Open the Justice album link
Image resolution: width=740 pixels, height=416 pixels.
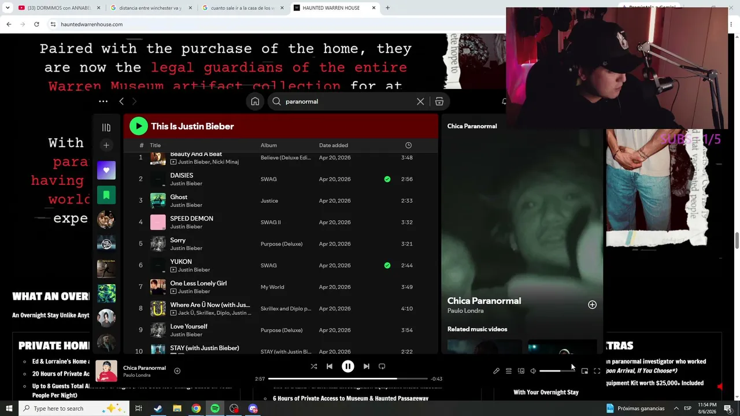pos(269,200)
